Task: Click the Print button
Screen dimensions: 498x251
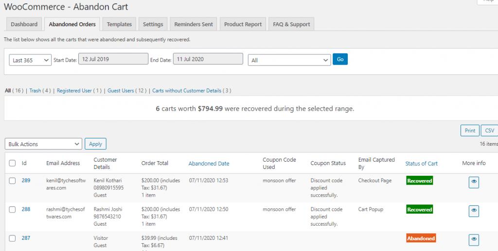Action: [470, 131]
